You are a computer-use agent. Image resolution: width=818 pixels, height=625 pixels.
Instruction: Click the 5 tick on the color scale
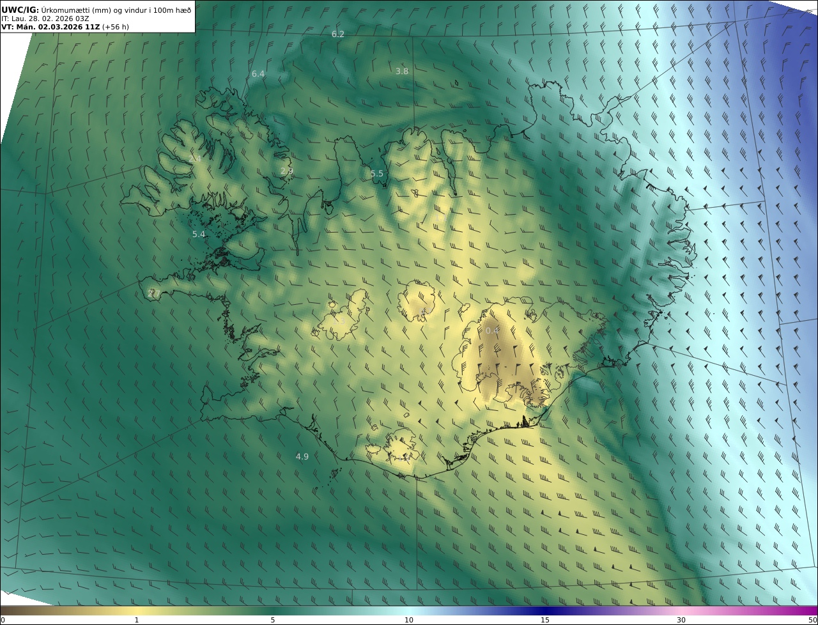[273, 620]
